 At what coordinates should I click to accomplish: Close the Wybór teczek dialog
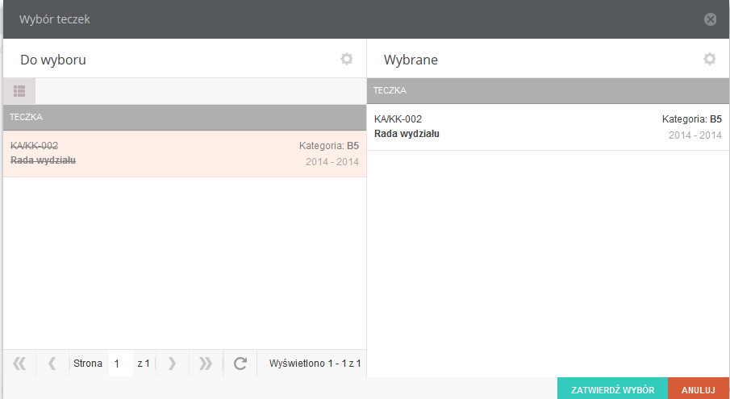tap(710, 19)
